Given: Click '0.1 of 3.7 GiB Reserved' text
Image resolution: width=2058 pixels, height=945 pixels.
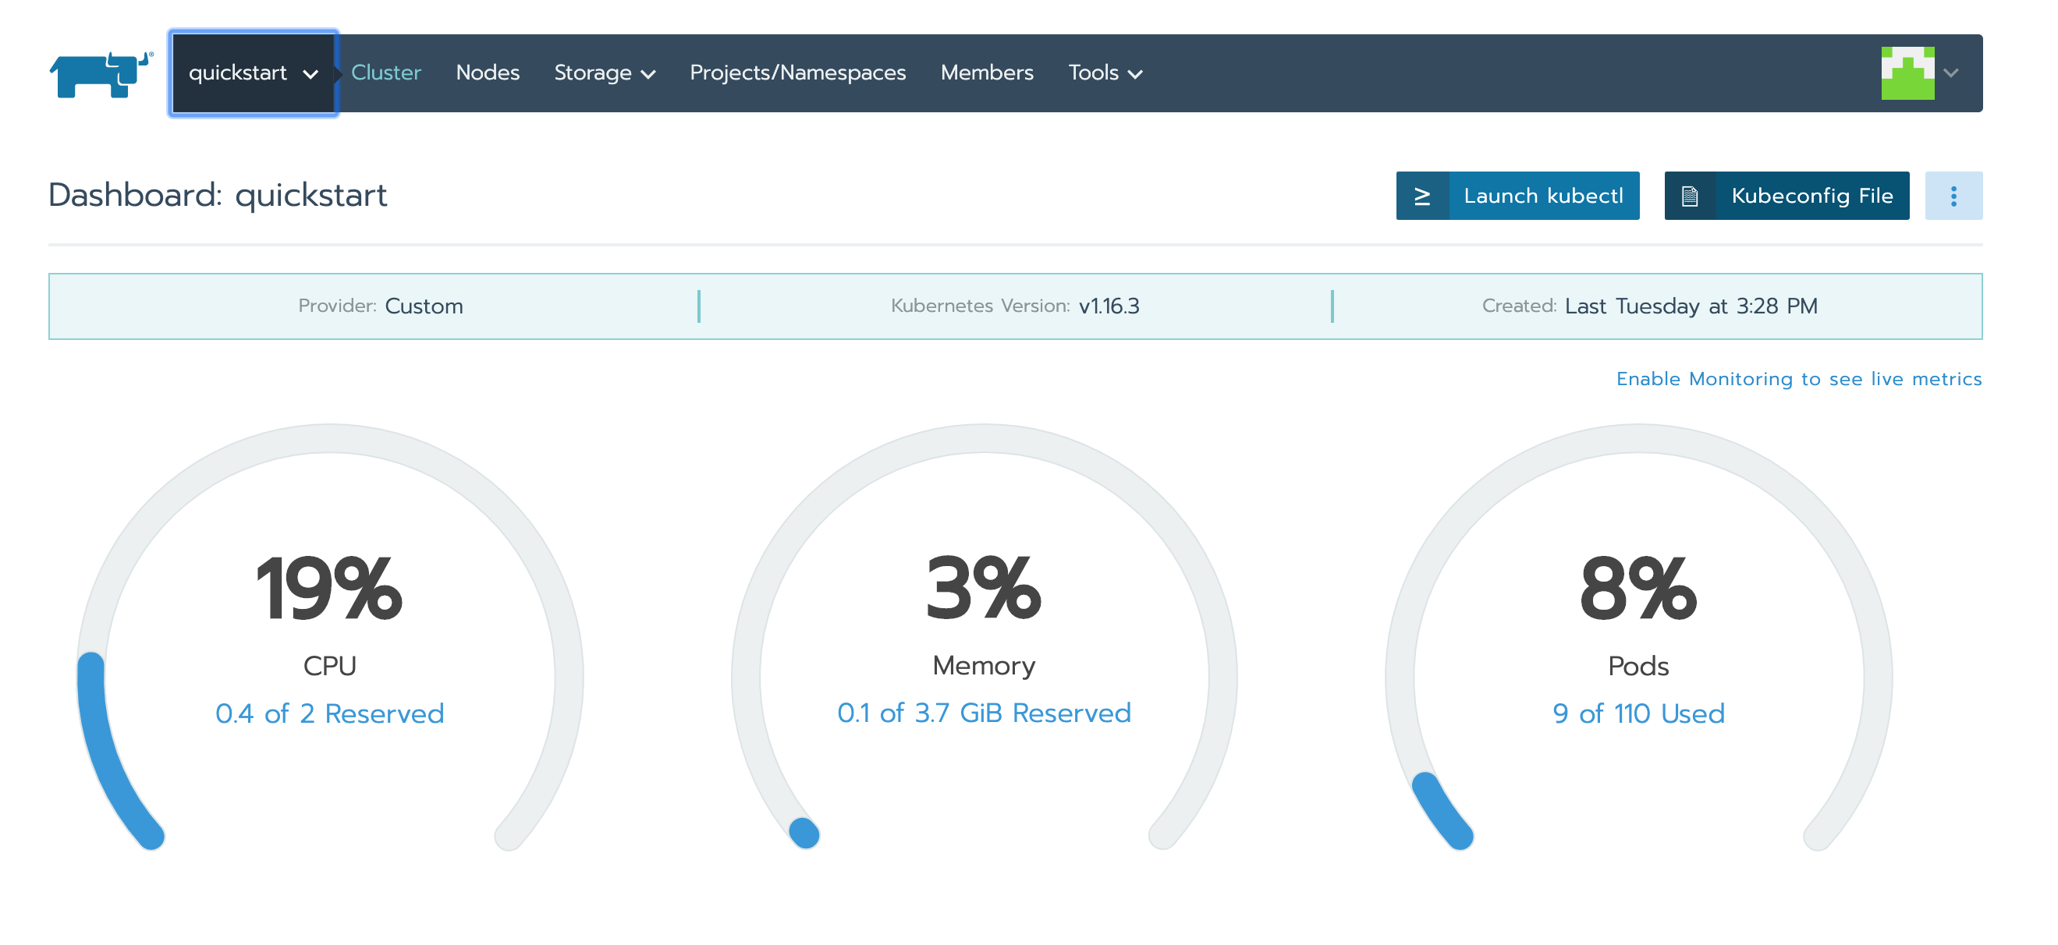Looking at the screenshot, I should tap(984, 713).
